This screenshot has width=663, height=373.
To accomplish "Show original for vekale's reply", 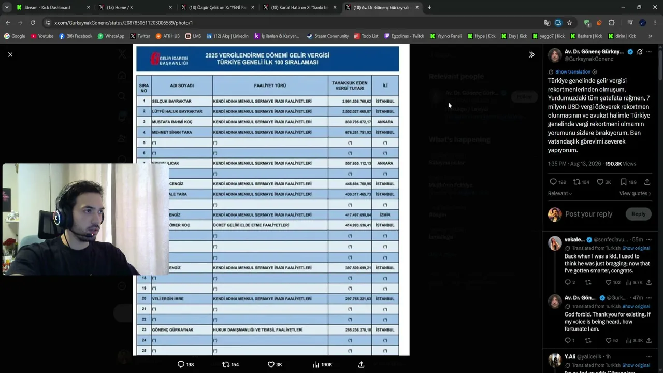I will tap(636, 248).
